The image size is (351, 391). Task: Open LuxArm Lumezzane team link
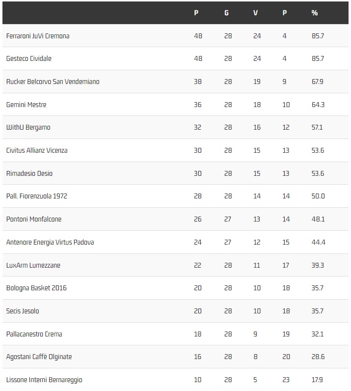33,265
